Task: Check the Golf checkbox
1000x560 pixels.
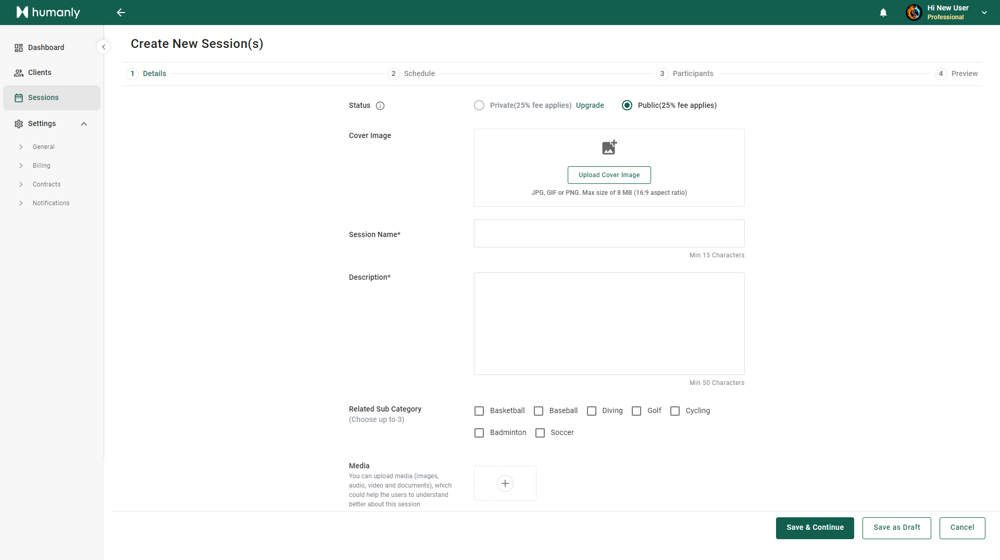Action: (x=636, y=411)
